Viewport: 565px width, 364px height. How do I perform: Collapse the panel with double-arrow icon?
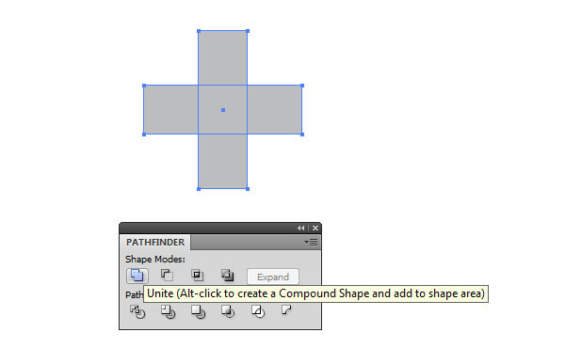coord(300,228)
